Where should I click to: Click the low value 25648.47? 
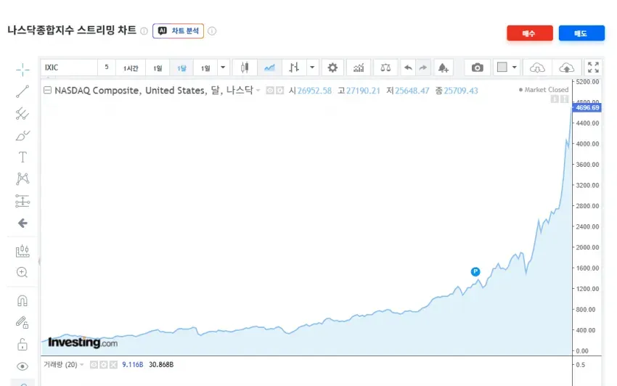pos(412,91)
